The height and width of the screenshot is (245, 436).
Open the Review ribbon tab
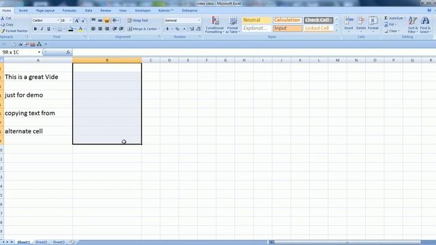point(106,11)
